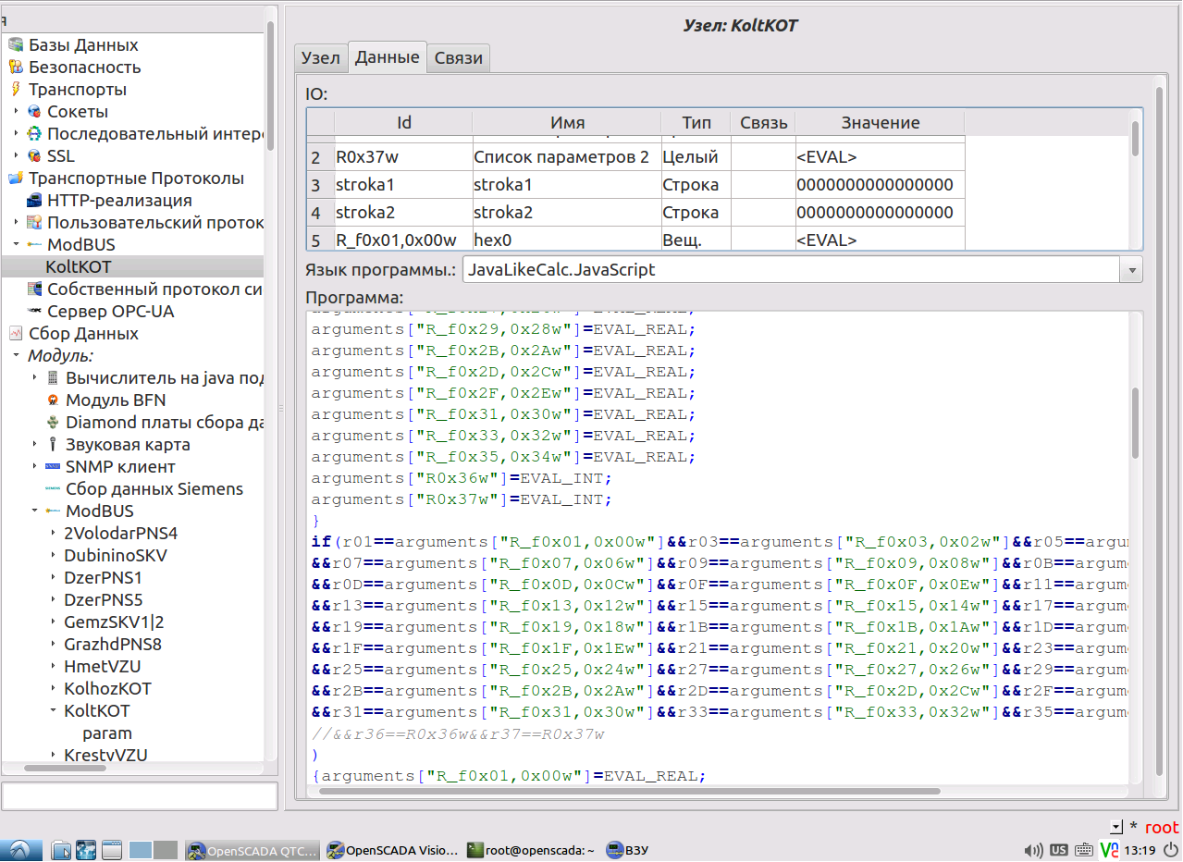
Task: Open the root@openscada terminal taskbar item
Action: click(531, 850)
